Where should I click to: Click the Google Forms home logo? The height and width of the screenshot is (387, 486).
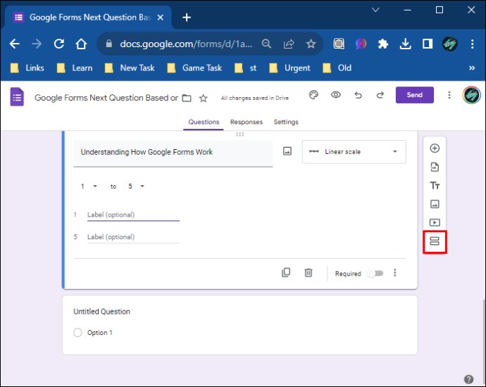pos(17,97)
